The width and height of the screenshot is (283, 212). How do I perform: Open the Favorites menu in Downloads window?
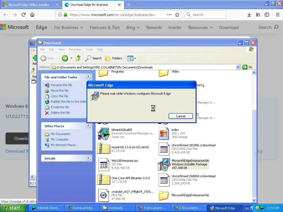pos(75,49)
